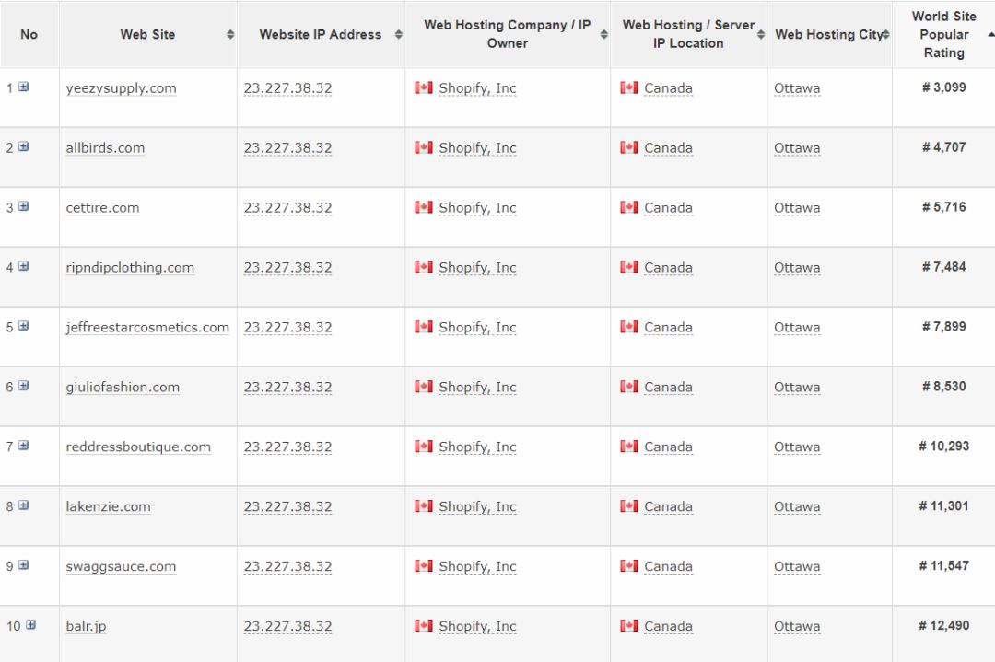Click IP address 23.227.38.32 for lakenzie.com

click(x=287, y=506)
